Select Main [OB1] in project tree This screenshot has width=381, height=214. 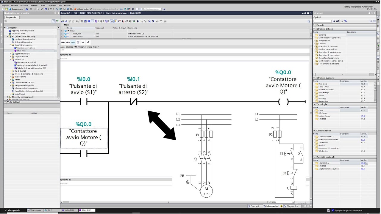pos(22,51)
